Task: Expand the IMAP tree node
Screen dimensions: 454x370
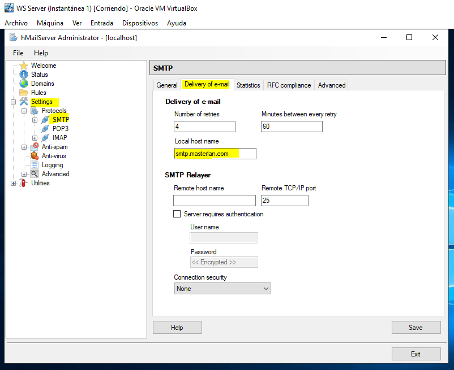Action: coord(35,138)
